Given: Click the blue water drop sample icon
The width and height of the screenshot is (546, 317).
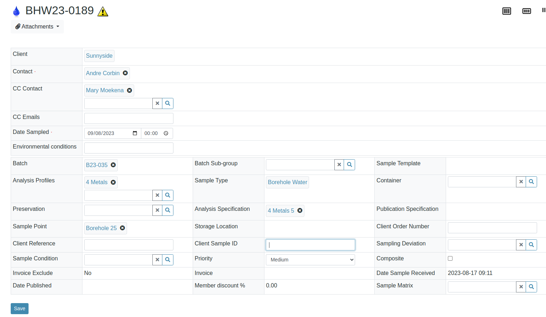Looking at the screenshot, I should [x=16, y=11].
